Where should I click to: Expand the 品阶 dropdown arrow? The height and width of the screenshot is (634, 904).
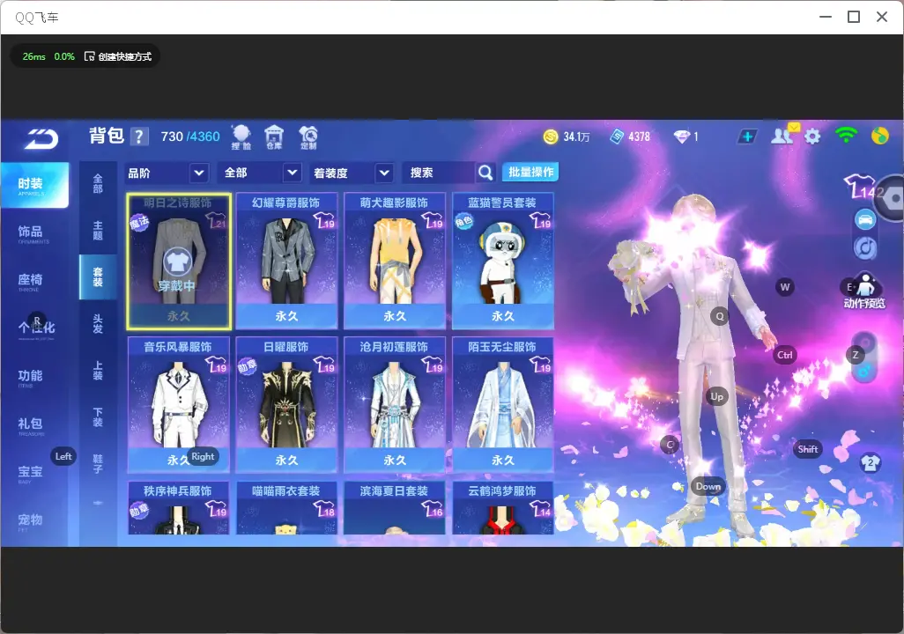pyautogui.click(x=199, y=173)
